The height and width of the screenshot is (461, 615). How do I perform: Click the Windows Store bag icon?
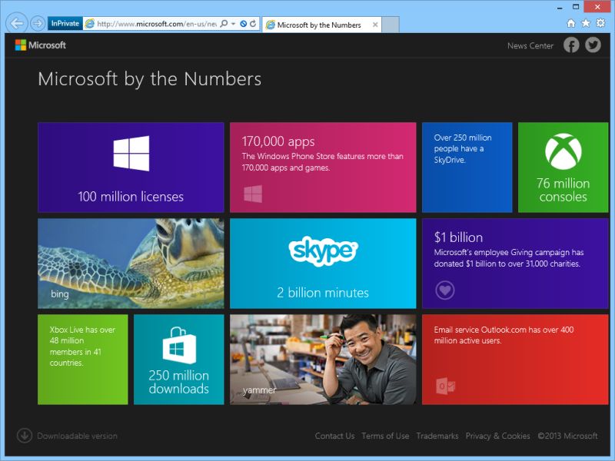[179, 345]
